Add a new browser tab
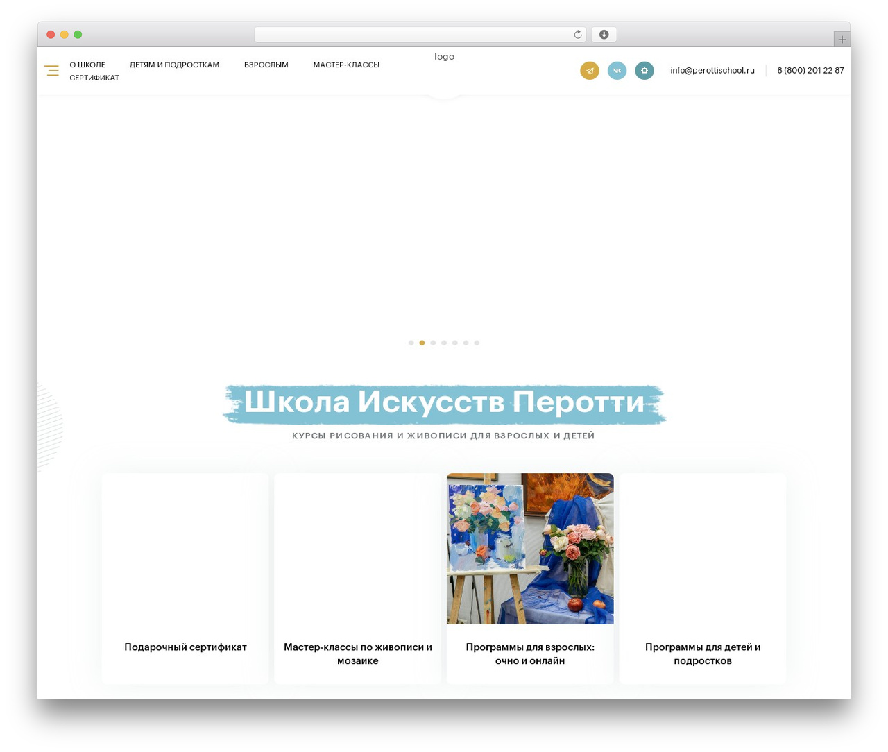Screen dimensions: 888x752 click(x=842, y=40)
